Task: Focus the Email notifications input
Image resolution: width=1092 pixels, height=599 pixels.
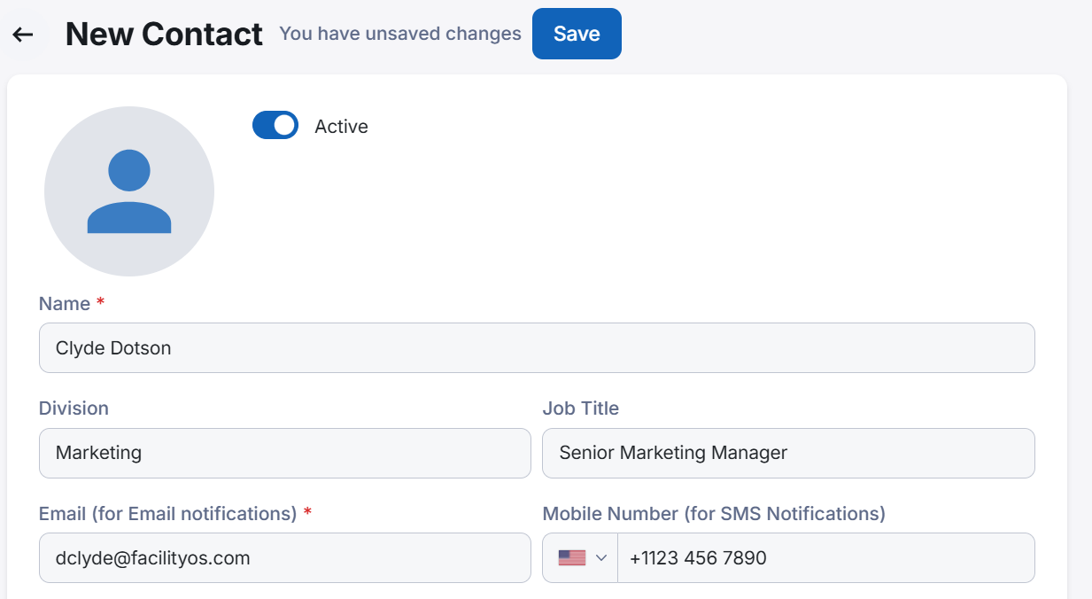Action: (x=284, y=557)
